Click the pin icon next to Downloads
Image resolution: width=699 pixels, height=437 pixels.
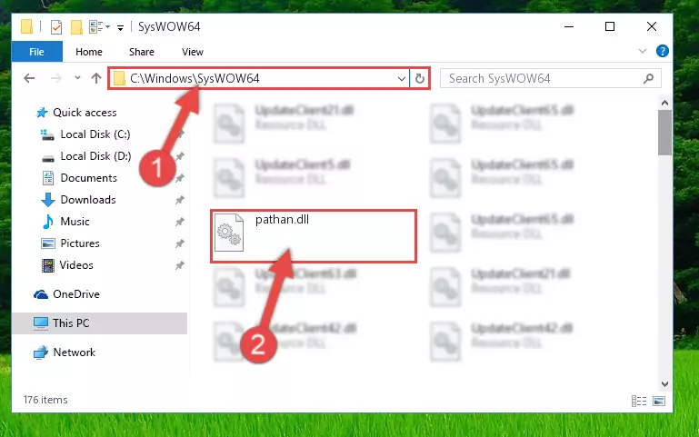coord(180,200)
